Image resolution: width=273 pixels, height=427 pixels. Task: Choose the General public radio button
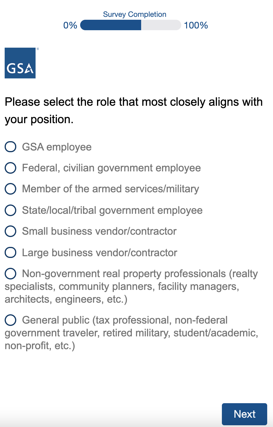coord(10,320)
